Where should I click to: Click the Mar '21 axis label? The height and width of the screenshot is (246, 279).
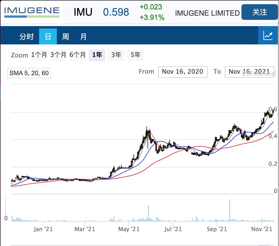85,229
